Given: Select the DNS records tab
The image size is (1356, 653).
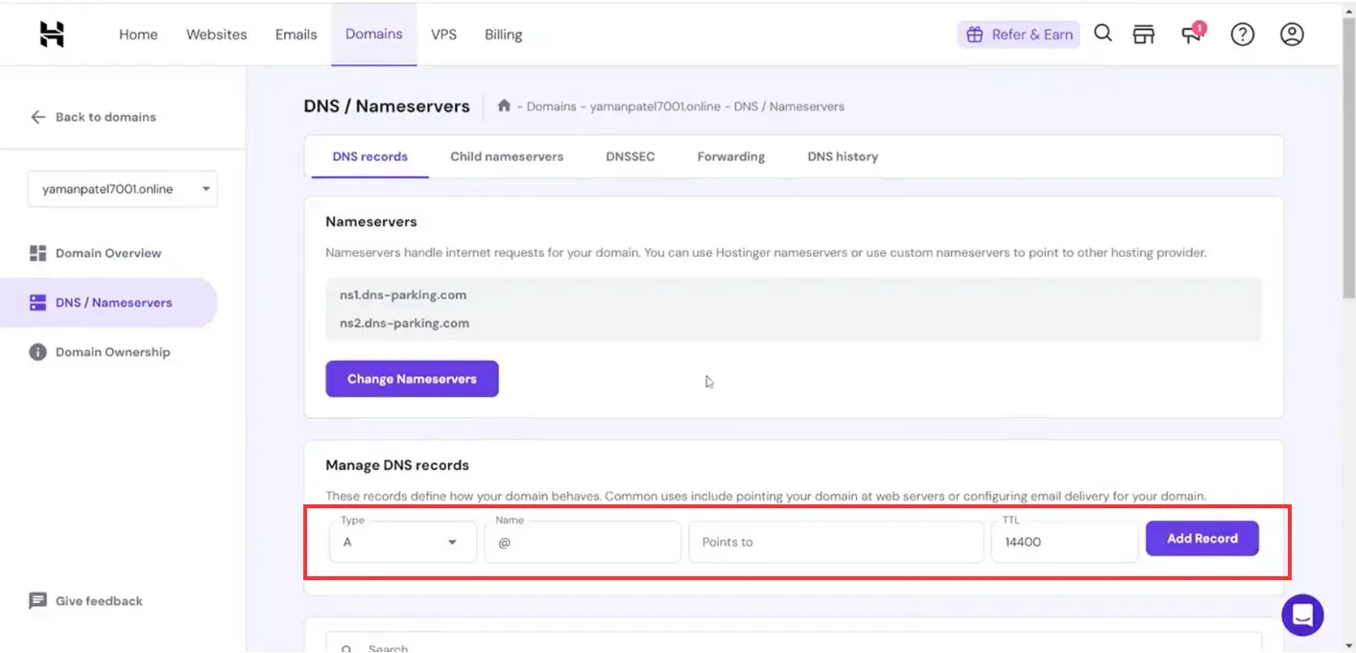Looking at the screenshot, I should coord(370,156).
